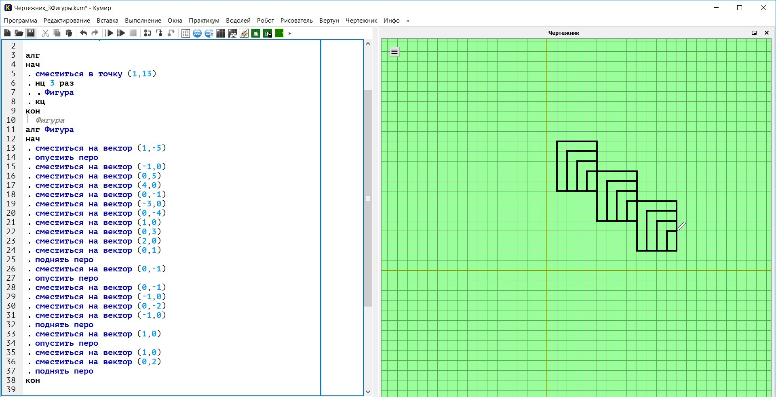
Task: Close the Чертежник panel
Action: pyautogui.click(x=766, y=33)
